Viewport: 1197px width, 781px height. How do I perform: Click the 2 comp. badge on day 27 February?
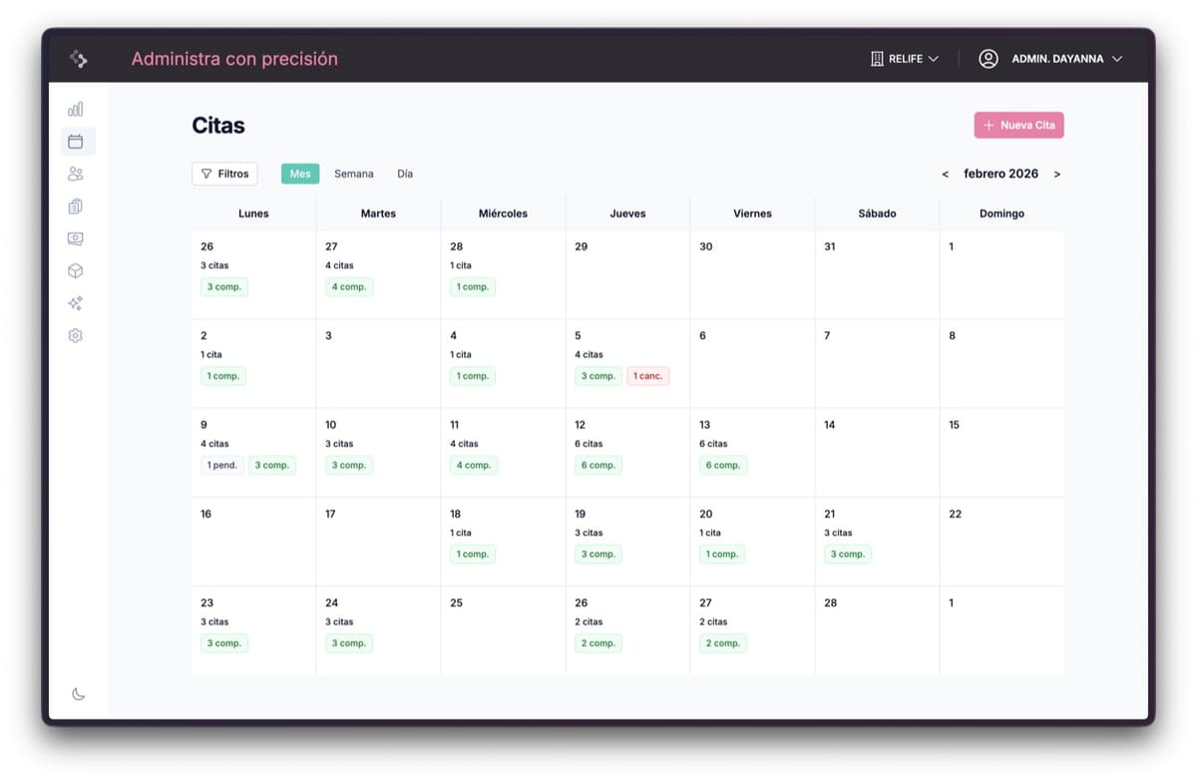(x=723, y=643)
